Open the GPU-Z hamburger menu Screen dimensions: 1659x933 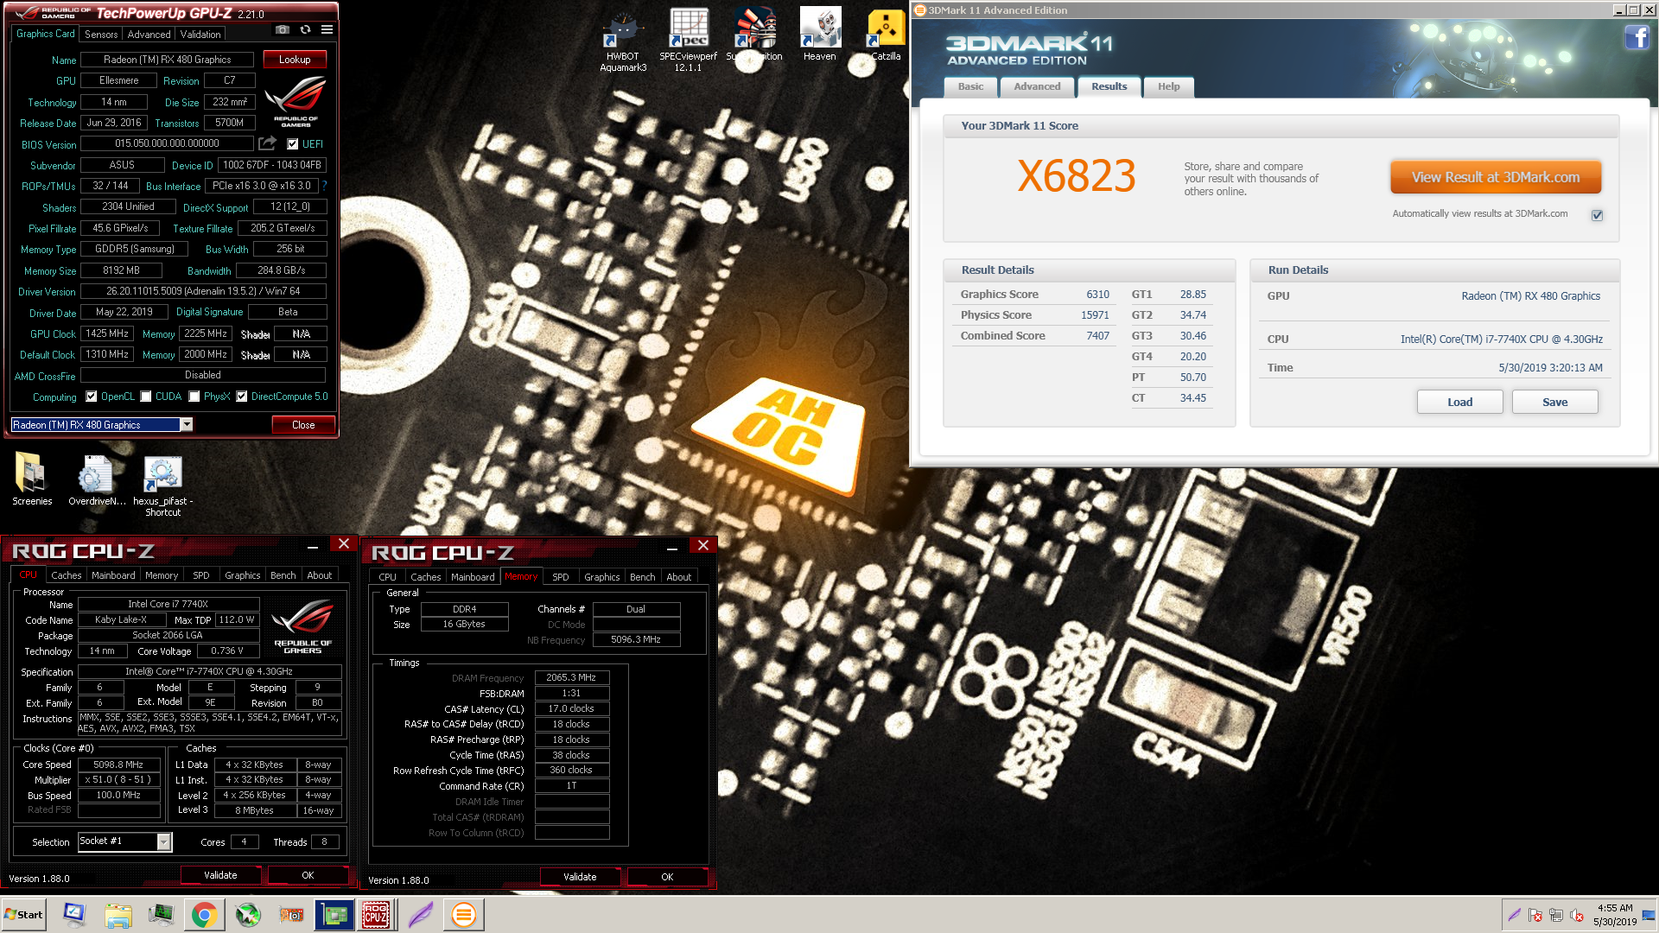coord(327,29)
